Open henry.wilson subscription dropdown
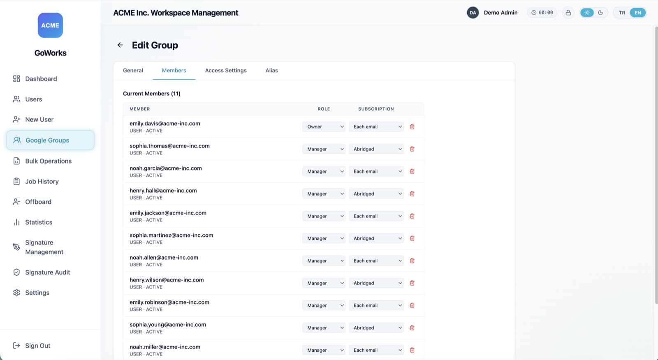This screenshot has width=658, height=360. [x=376, y=283]
